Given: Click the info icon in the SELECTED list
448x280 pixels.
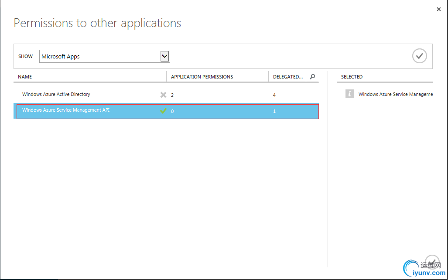Looking at the screenshot, I should (350, 94).
